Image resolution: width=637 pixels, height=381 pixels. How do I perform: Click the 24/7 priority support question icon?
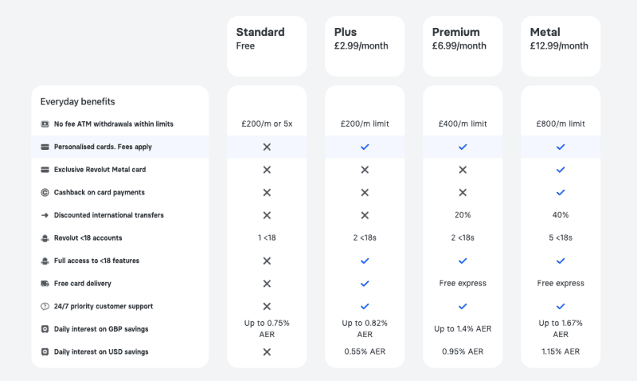tap(45, 306)
